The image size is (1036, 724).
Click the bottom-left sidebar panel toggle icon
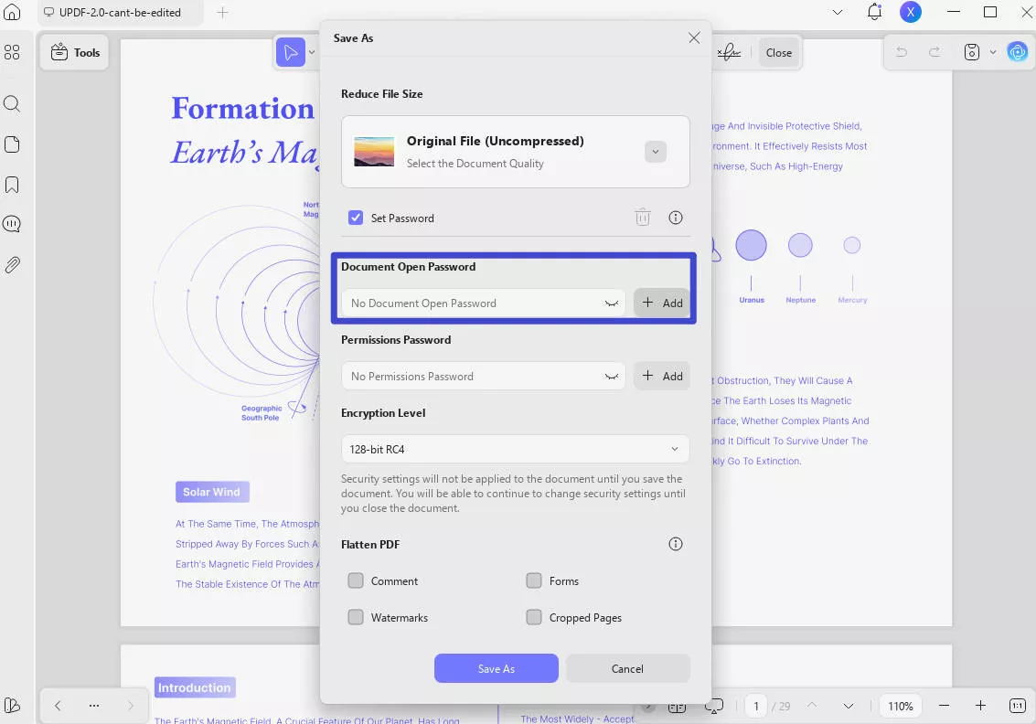(x=12, y=706)
